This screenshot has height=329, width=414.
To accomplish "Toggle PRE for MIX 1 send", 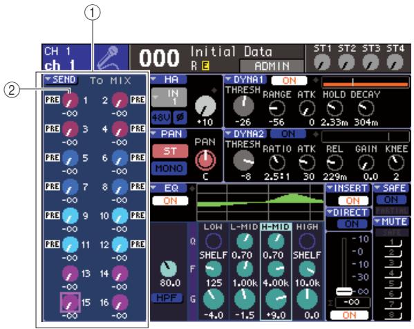I will click(x=53, y=100).
